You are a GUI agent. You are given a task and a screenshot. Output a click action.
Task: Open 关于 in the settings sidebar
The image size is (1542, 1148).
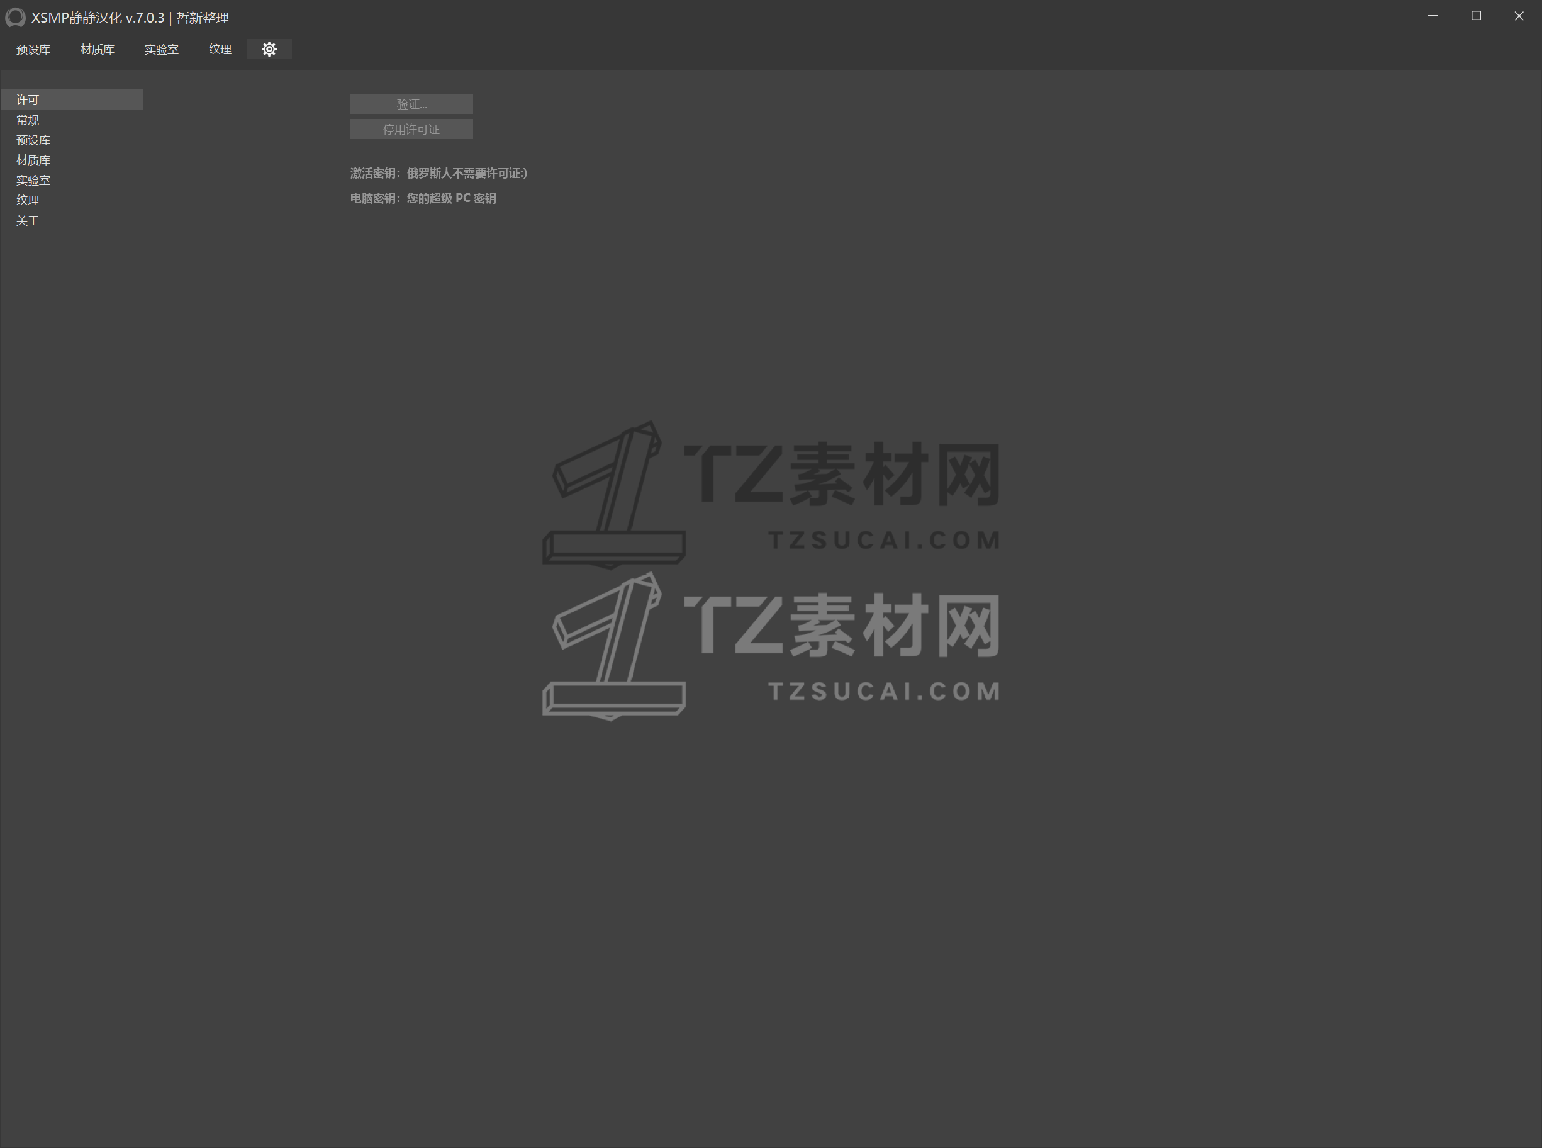point(72,220)
